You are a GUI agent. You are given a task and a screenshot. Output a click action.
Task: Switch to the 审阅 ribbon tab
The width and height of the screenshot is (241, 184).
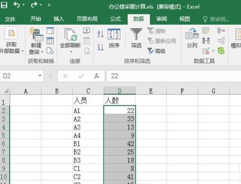tap(161, 19)
